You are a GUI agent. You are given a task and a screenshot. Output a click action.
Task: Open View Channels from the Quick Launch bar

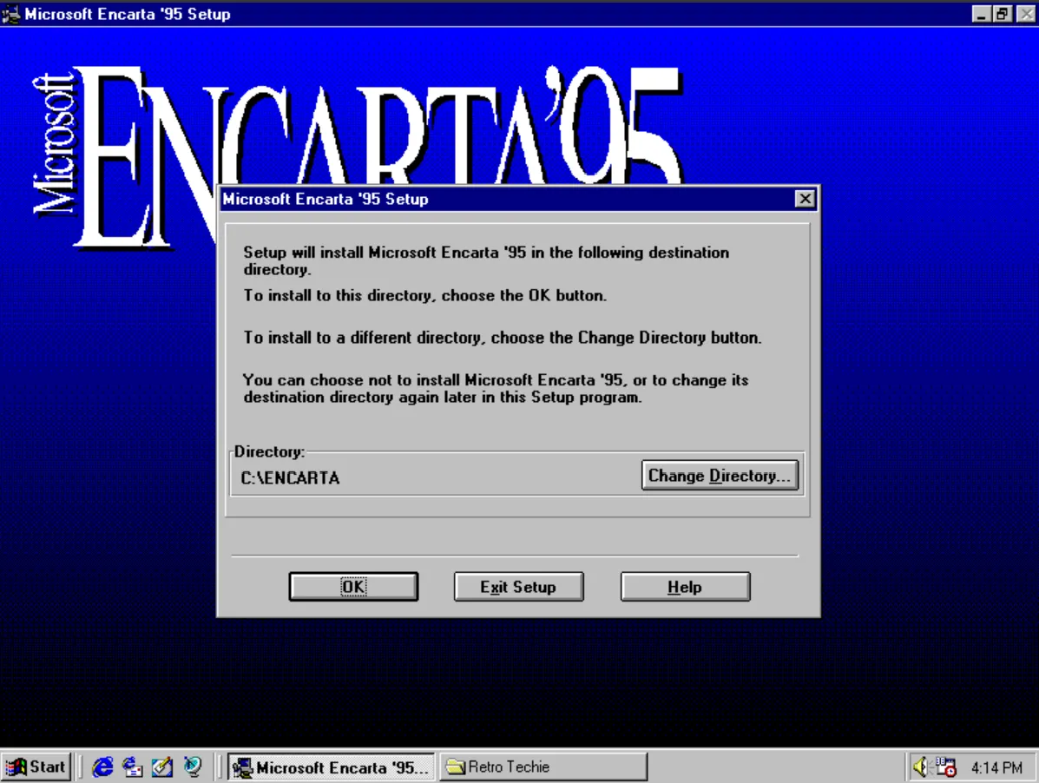[192, 767]
